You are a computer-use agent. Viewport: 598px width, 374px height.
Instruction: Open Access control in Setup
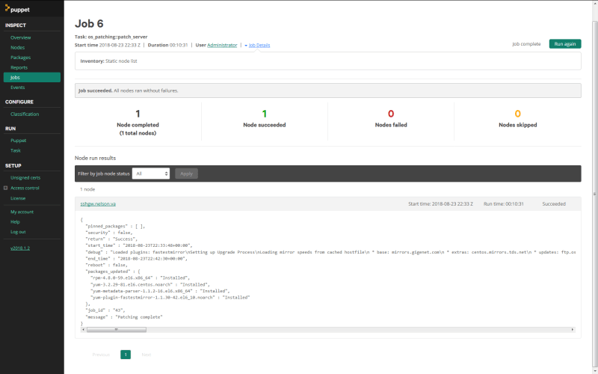[25, 188]
